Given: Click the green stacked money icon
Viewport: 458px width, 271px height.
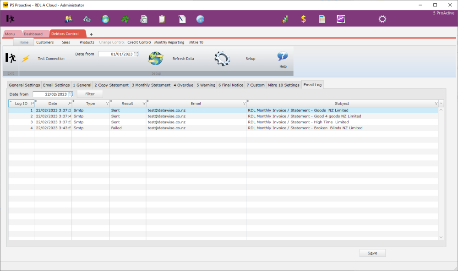Looking at the screenshot, I should [x=285, y=19].
